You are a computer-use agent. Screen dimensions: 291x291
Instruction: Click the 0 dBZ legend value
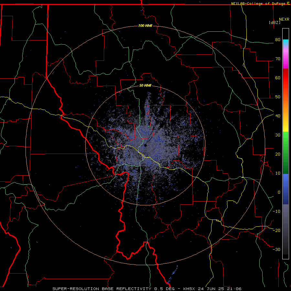point(279,192)
